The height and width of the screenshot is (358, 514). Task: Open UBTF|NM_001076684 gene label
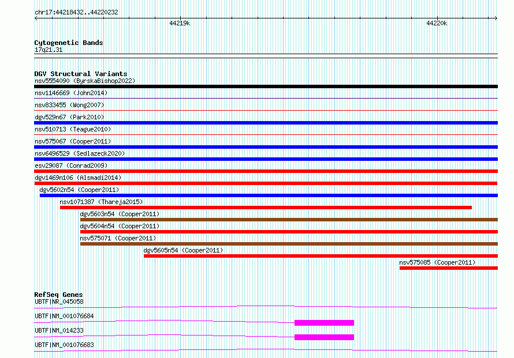point(64,316)
